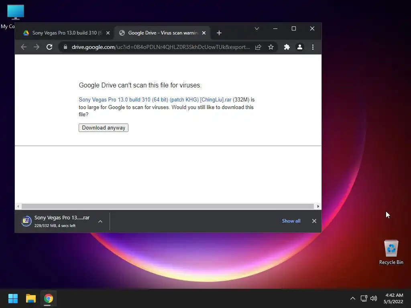Open the Sony Vegas Pro rar file link
Screen dimensions: 411x308
[x=155, y=100]
